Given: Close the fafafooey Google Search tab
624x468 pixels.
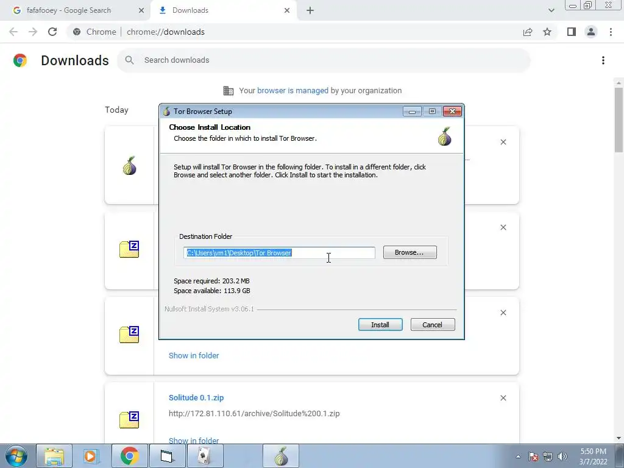Looking at the screenshot, I should coord(141,10).
